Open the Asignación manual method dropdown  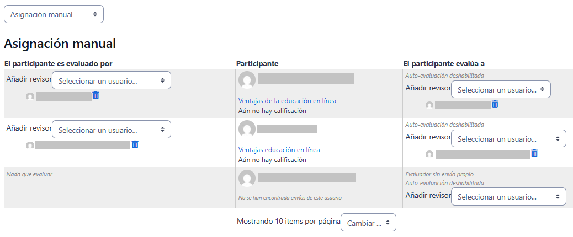coord(54,14)
